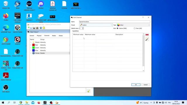Screen dimensions: 187x105
Task: Click the Name column header in channel list
Action: pyautogui.click(x=32, y=39)
